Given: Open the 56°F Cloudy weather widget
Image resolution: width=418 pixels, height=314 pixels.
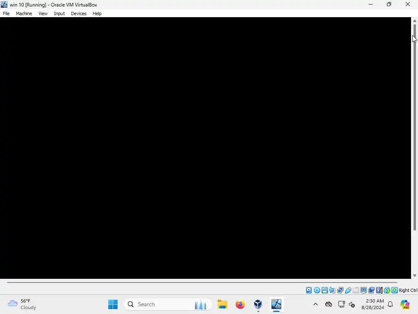Looking at the screenshot, I should tap(22, 304).
